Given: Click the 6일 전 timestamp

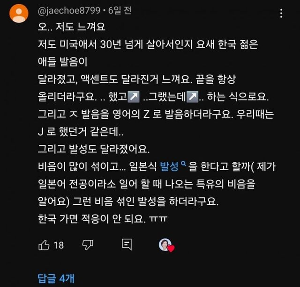Looking at the screenshot, I should [x=120, y=10].
